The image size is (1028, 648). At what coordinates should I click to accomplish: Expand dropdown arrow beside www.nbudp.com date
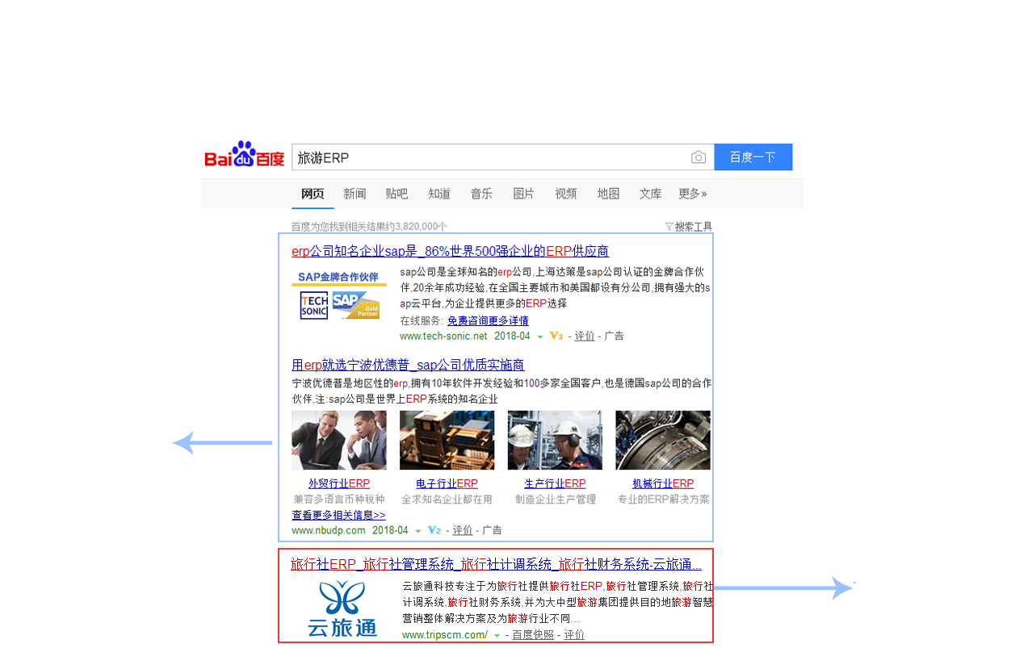pos(418,531)
